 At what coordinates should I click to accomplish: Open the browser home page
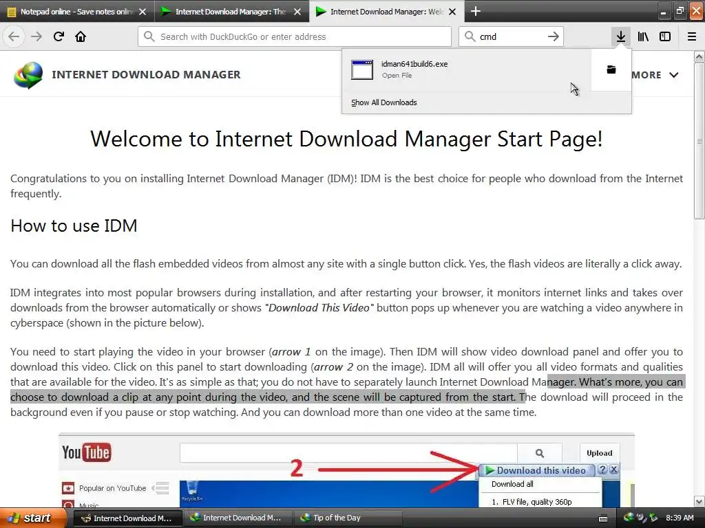[x=81, y=36]
